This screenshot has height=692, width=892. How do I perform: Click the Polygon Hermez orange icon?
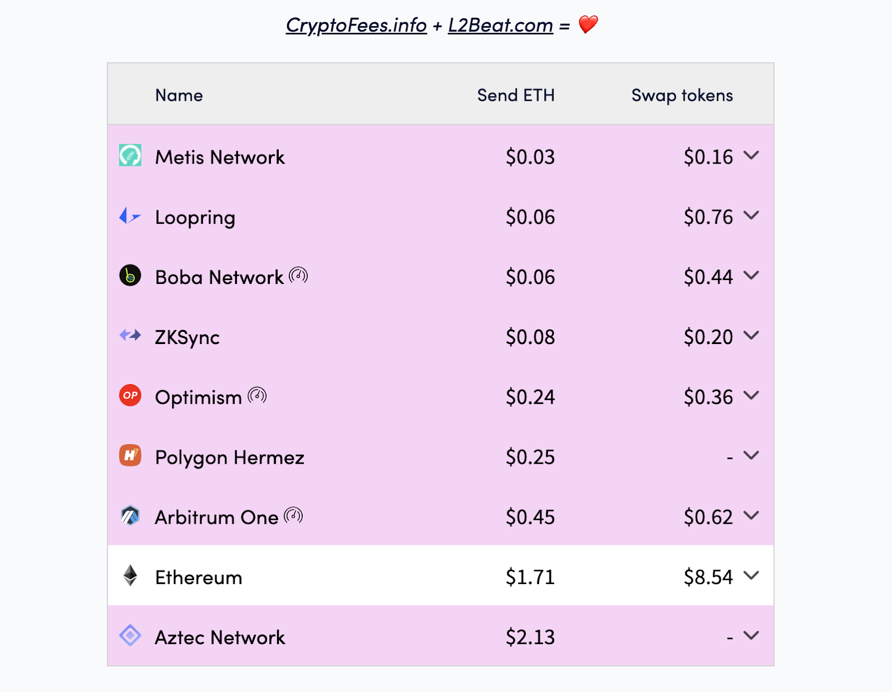(130, 455)
